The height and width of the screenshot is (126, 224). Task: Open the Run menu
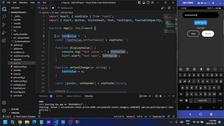pyautogui.click(x=44, y=2)
